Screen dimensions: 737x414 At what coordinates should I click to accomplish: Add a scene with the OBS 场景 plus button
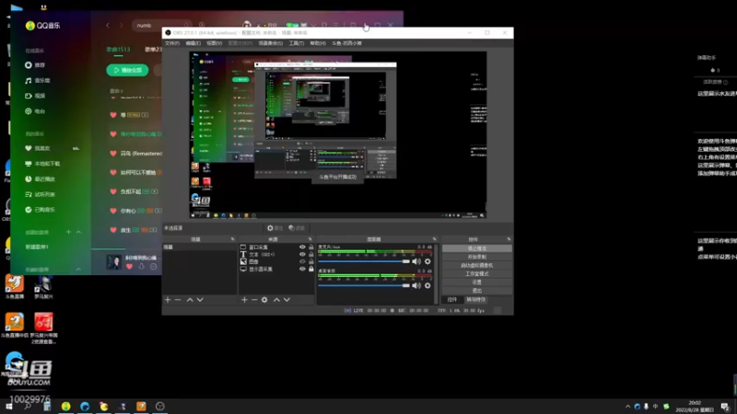tap(168, 300)
